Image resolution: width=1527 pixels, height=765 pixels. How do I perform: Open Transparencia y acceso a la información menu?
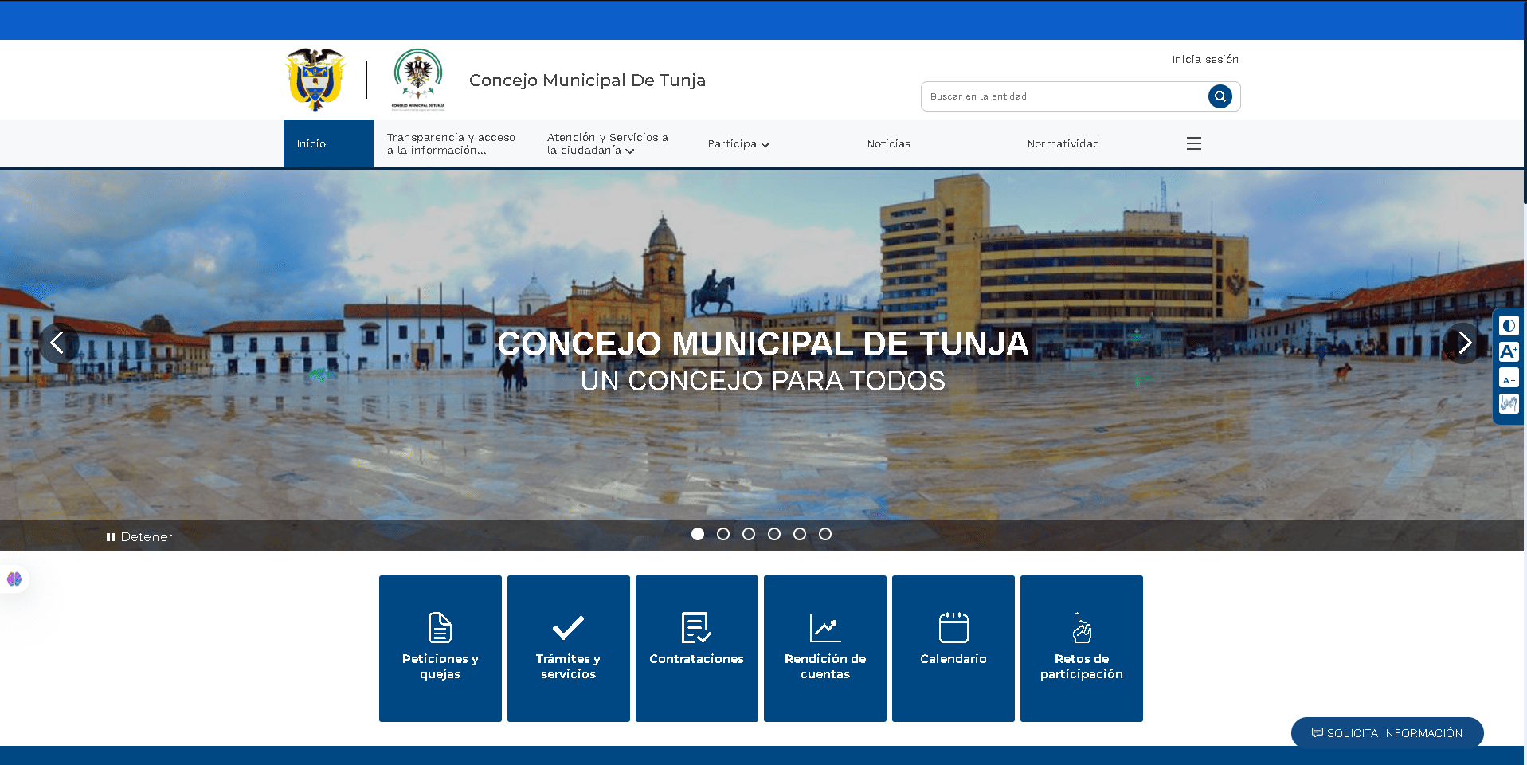pos(451,144)
